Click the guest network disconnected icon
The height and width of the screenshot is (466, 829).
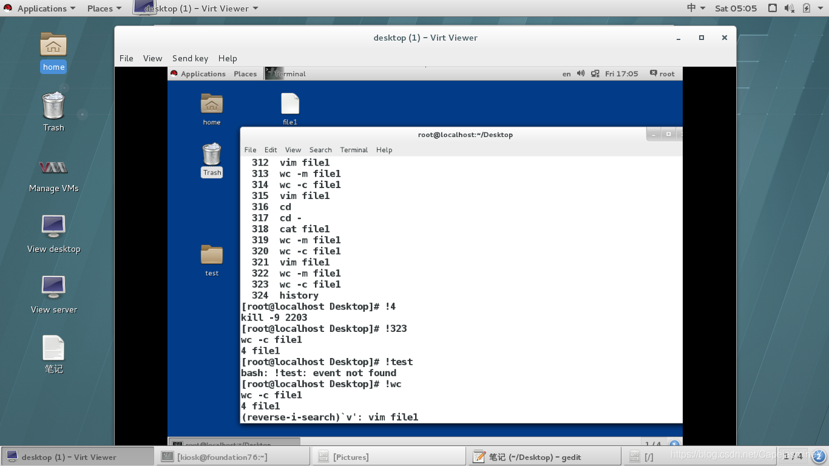coord(595,73)
